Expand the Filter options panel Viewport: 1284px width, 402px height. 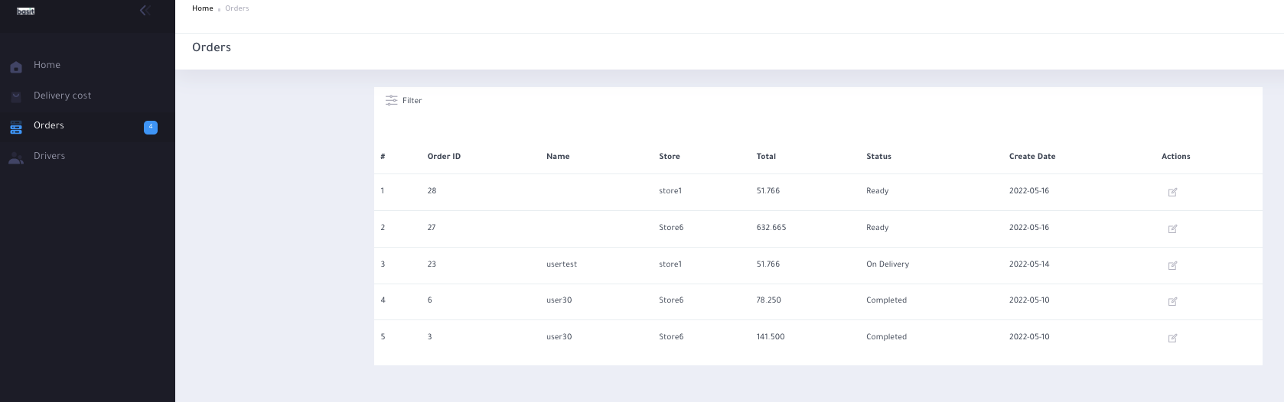pyautogui.click(x=404, y=100)
